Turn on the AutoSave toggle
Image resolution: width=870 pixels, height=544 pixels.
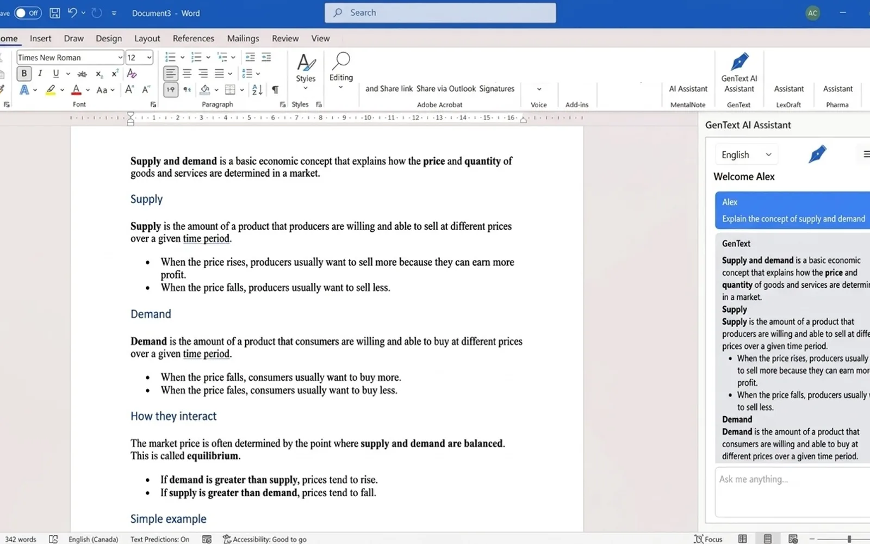click(27, 13)
